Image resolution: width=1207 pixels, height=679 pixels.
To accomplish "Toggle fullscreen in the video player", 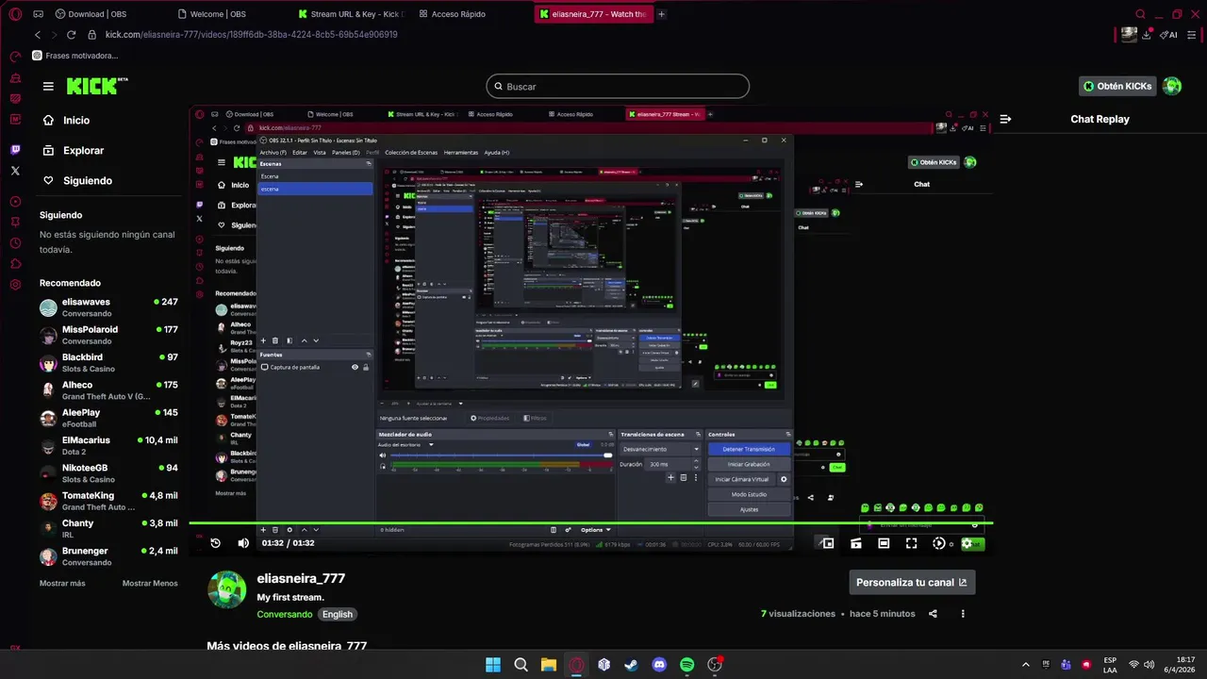I will pyautogui.click(x=911, y=543).
